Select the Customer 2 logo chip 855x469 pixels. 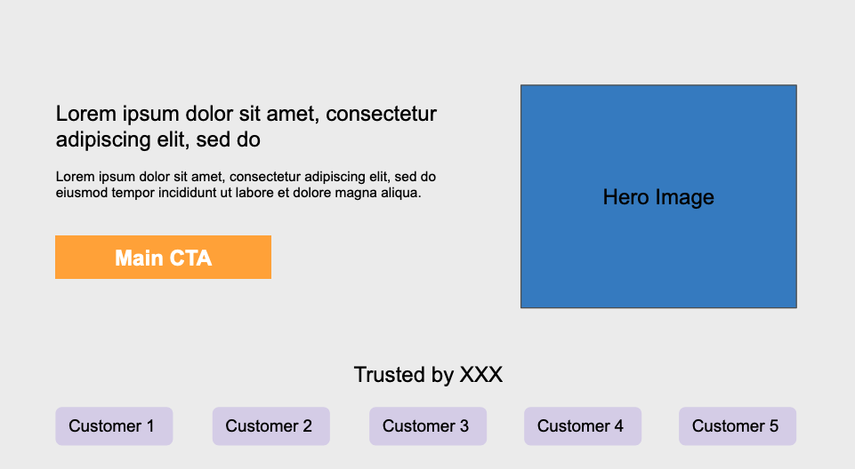271,426
